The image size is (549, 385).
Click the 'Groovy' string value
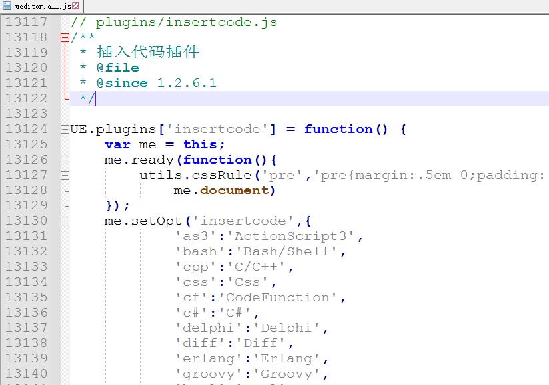click(x=289, y=374)
